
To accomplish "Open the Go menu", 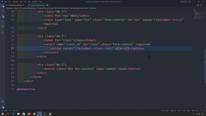I will tap(25, 2).
